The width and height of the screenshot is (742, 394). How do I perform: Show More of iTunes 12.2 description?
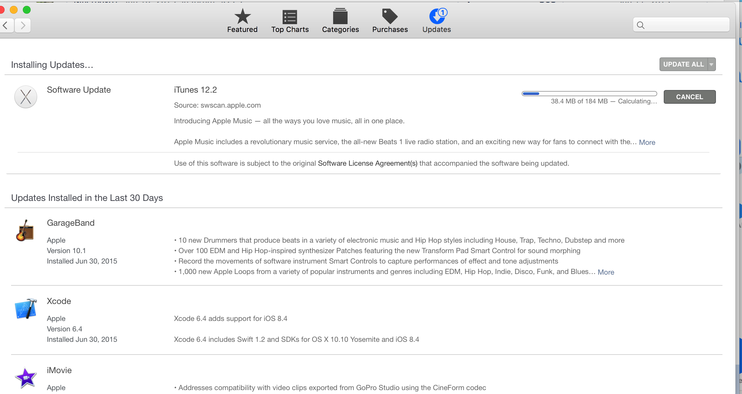click(647, 142)
